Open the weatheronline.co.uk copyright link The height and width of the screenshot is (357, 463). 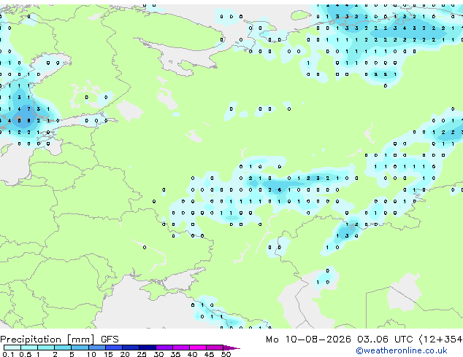coord(401,350)
